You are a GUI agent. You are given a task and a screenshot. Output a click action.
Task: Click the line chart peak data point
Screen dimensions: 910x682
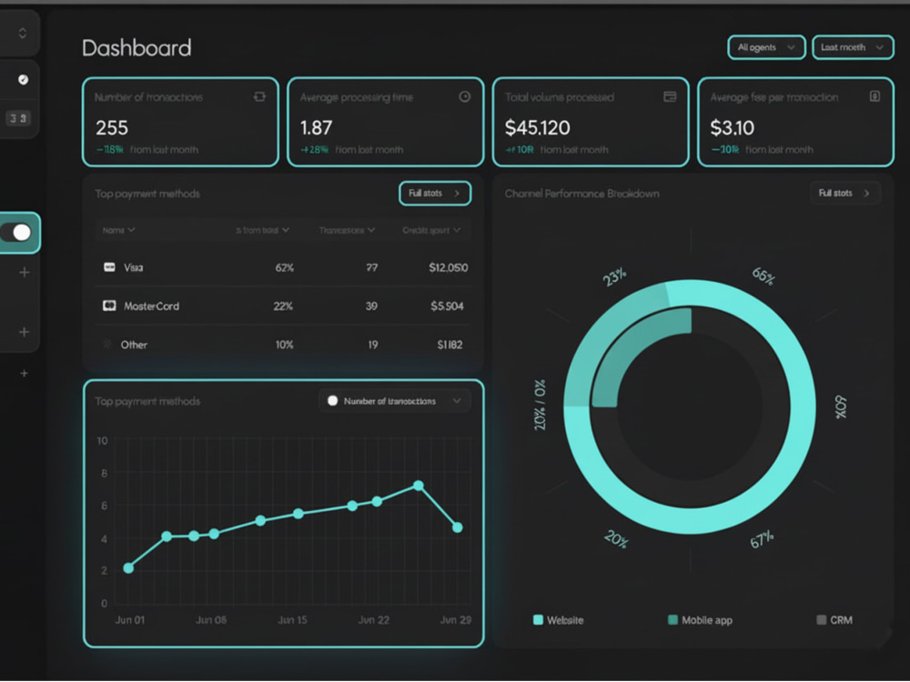point(419,486)
